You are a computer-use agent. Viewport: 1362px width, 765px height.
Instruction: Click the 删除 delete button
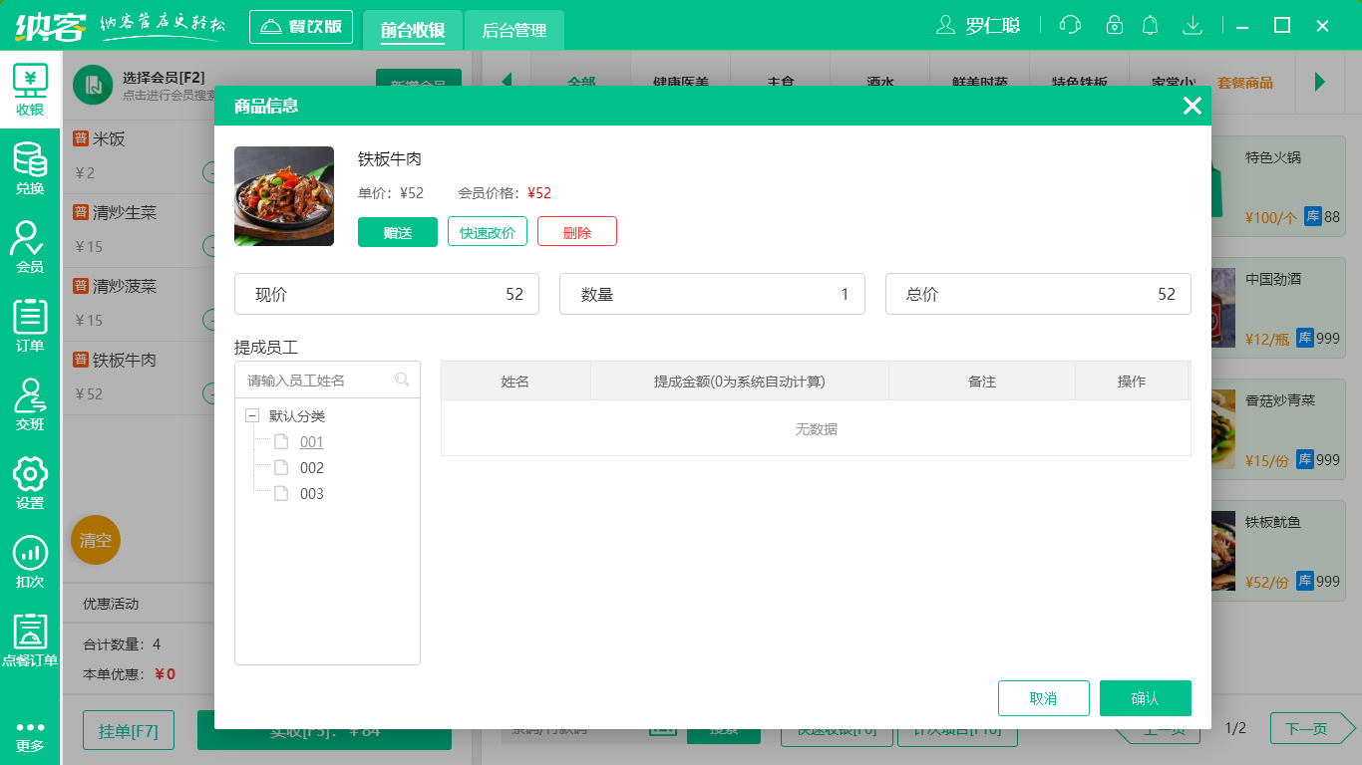[576, 231]
